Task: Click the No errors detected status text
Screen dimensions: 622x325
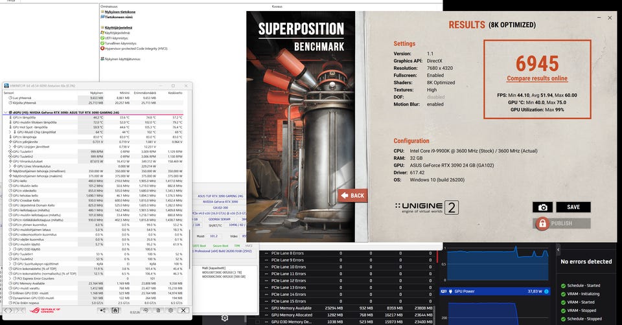Action: tap(586, 262)
